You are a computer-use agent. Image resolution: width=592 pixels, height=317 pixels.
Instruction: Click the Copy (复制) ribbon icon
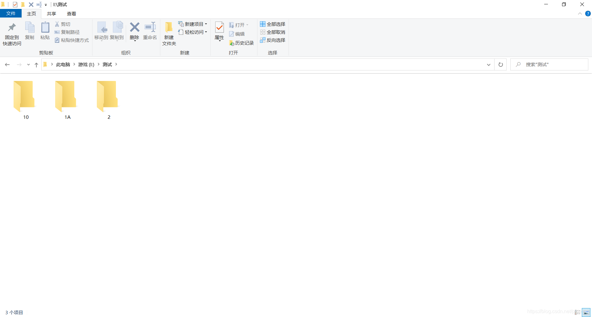click(x=30, y=31)
